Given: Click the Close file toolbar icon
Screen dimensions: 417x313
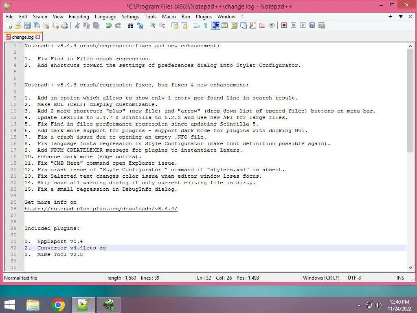Looking at the screenshot, I should coord(46,25).
